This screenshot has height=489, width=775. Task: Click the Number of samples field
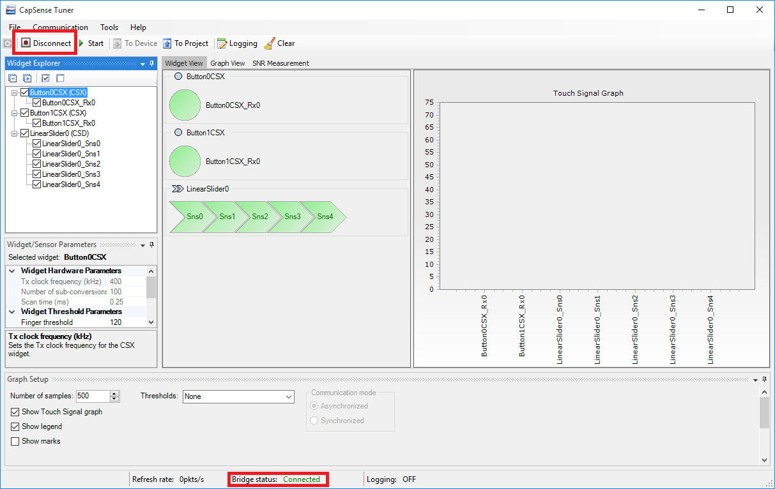(93, 396)
